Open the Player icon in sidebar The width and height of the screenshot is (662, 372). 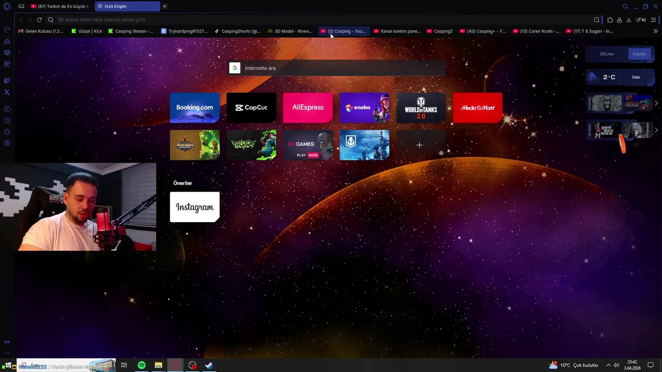[7, 109]
